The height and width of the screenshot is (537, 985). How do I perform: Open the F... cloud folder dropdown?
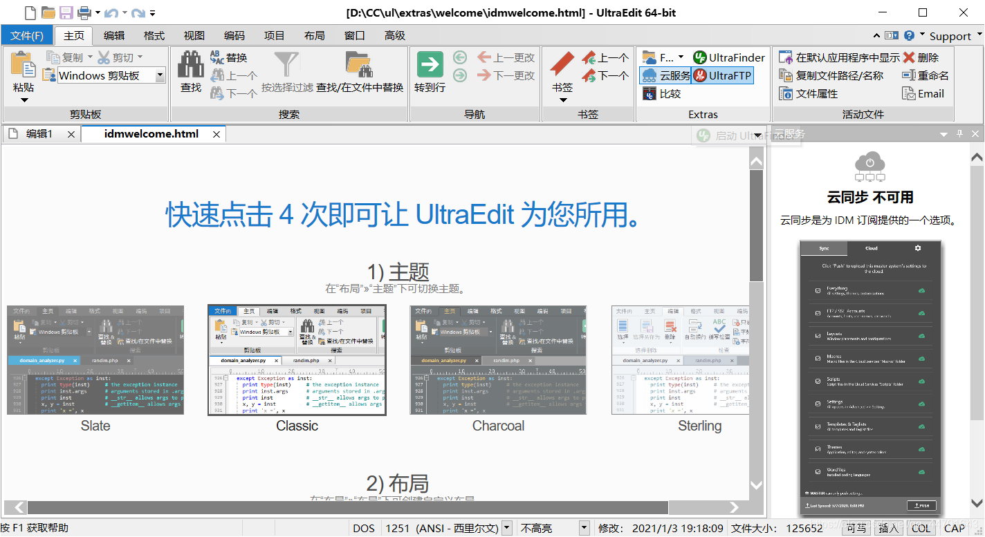tap(681, 57)
